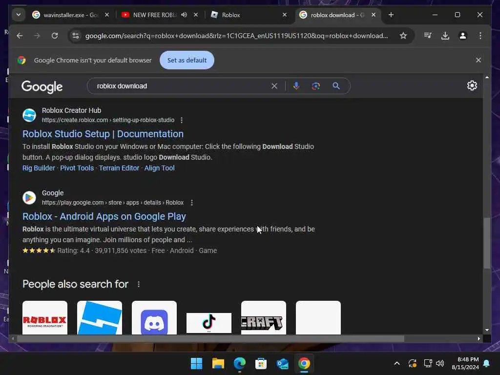
Task: Switch to wavinstaller.exe tab
Action: point(70,15)
